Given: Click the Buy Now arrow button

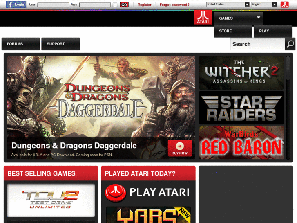Looking at the screenshot, I should [180, 148].
